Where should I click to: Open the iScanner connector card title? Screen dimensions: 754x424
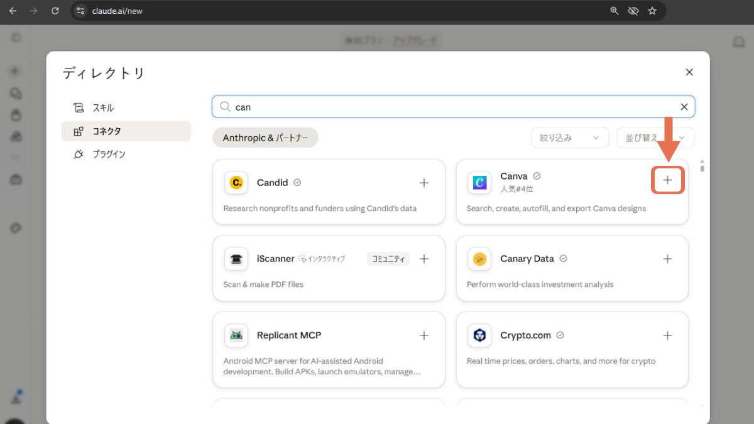click(276, 259)
